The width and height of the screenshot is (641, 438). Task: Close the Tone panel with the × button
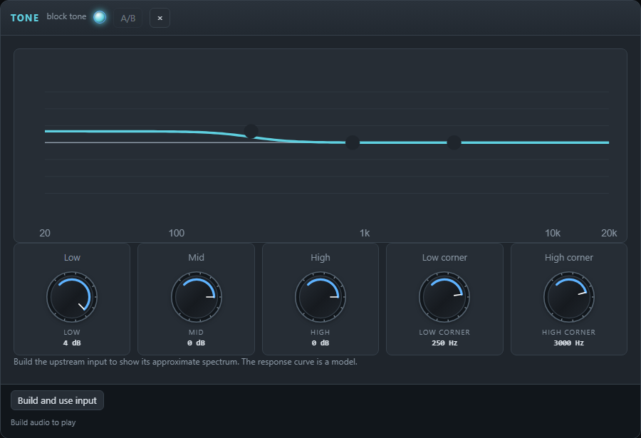[x=160, y=19]
